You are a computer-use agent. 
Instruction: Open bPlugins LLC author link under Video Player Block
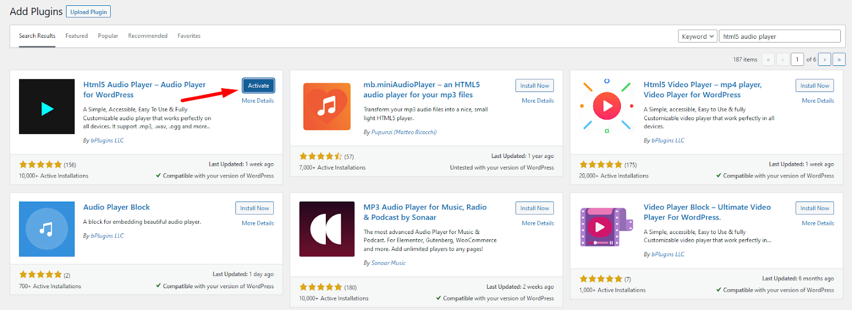click(668, 254)
